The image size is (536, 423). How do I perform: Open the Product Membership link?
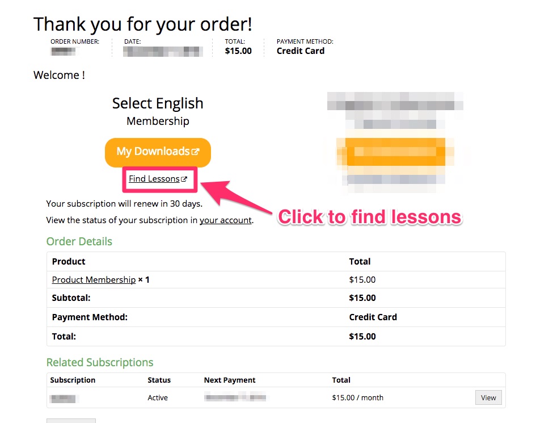pos(94,280)
